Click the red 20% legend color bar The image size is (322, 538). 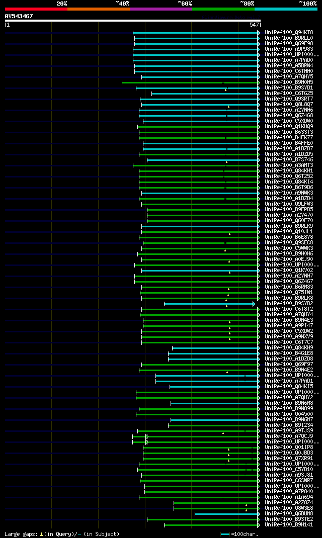36,9
